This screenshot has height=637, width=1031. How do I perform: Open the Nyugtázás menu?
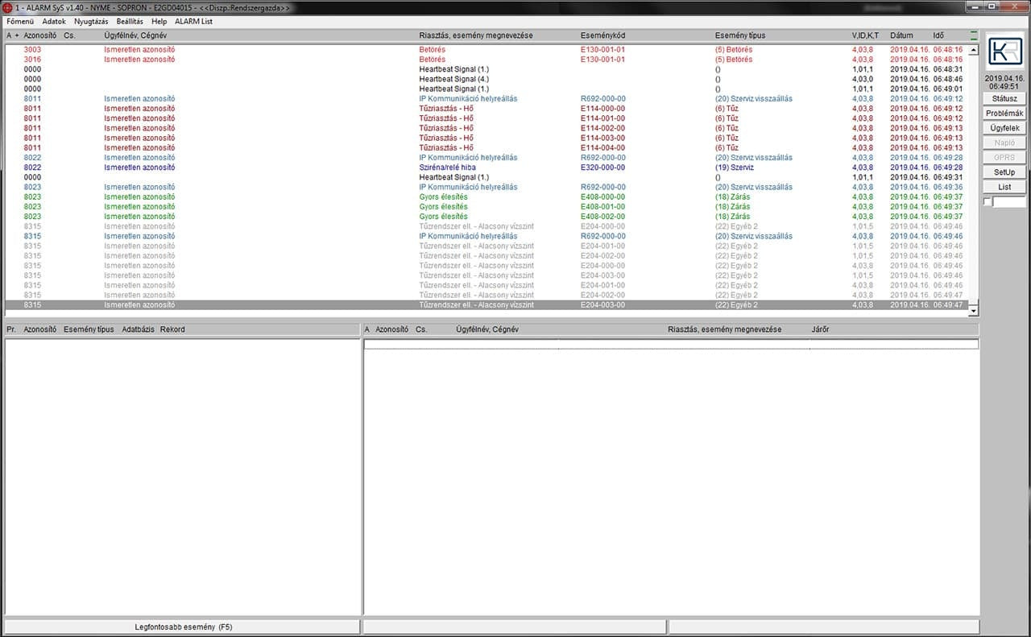[91, 21]
